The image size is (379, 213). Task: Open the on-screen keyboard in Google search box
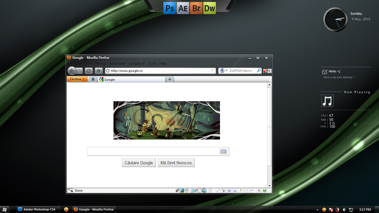[223, 151]
